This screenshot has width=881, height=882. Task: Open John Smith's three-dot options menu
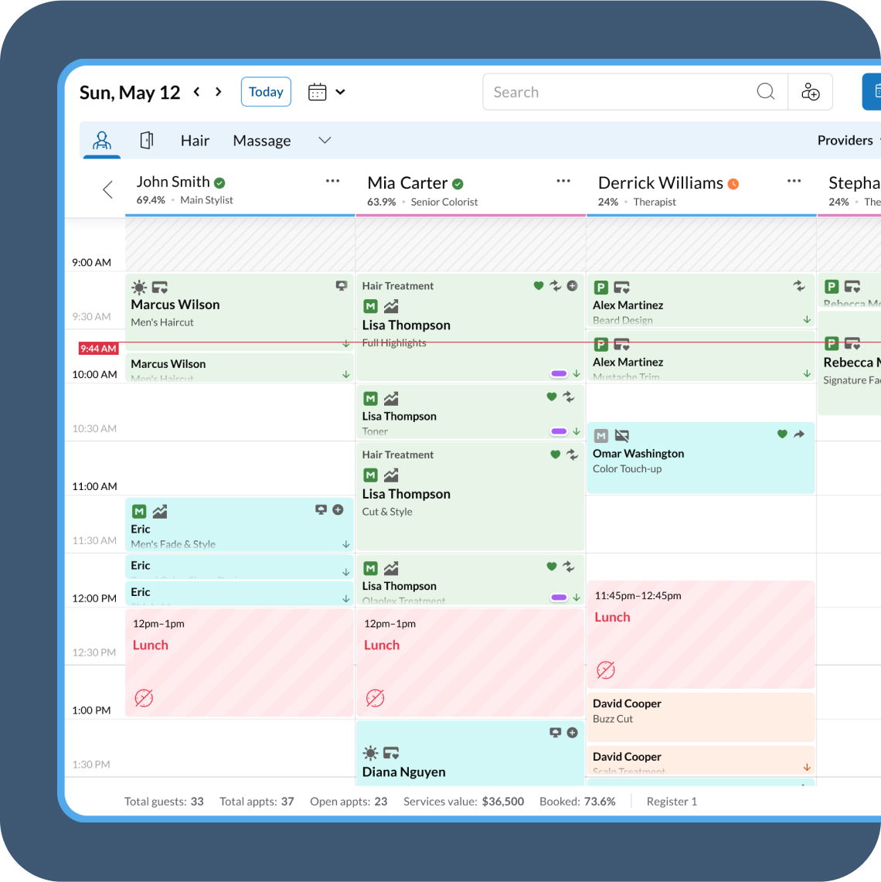tap(332, 182)
